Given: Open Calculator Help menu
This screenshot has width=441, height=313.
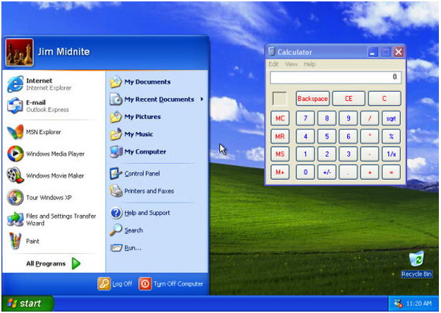Looking at the screenshot, I should point(309,64).
